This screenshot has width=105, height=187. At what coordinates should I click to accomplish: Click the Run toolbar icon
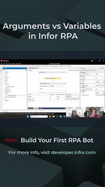pyautogui.click(x=29, y=66)
